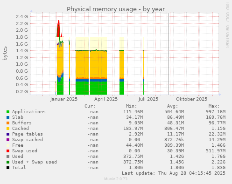Click the Juli 2025 x-axis label
Image resolution: width=232 pixels, height=184 pixels.
point(148,99)
